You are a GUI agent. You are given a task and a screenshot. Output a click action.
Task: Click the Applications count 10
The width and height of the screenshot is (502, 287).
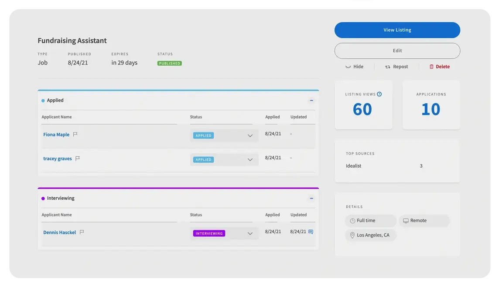point(431,109)
